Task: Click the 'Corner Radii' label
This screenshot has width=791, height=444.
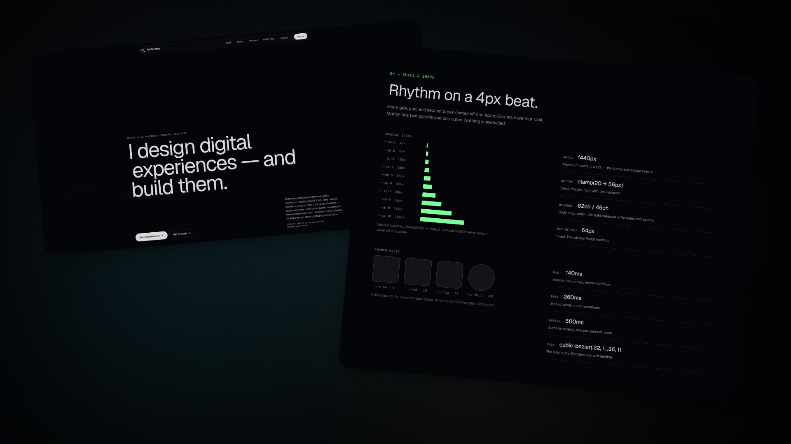Action: click(x=387, y=250)
